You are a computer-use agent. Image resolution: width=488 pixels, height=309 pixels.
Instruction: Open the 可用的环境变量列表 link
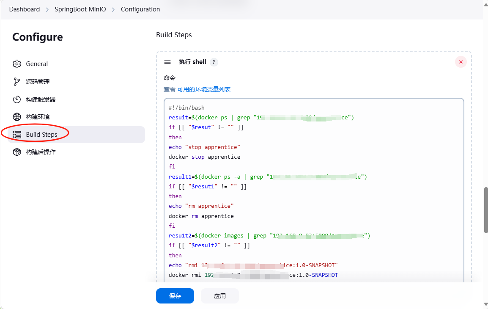[x=204, y=89]
